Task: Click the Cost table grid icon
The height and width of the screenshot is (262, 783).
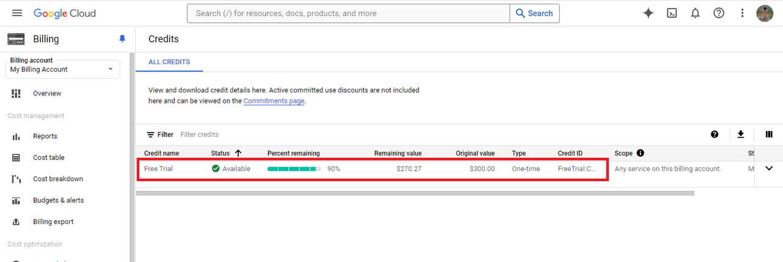Action: pyautogui.click(x=17, y=157)
